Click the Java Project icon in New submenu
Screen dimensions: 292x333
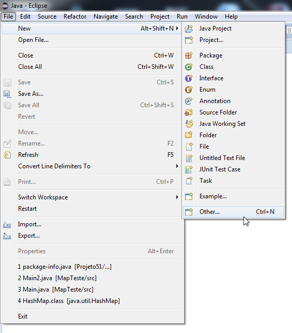click(x=189, y=28)
